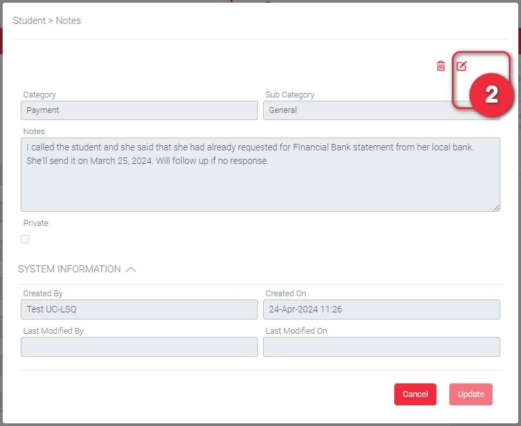Screen dimensions: 521x426
Task: Click the Notes textarea resize handle
Action: (496, 208)
